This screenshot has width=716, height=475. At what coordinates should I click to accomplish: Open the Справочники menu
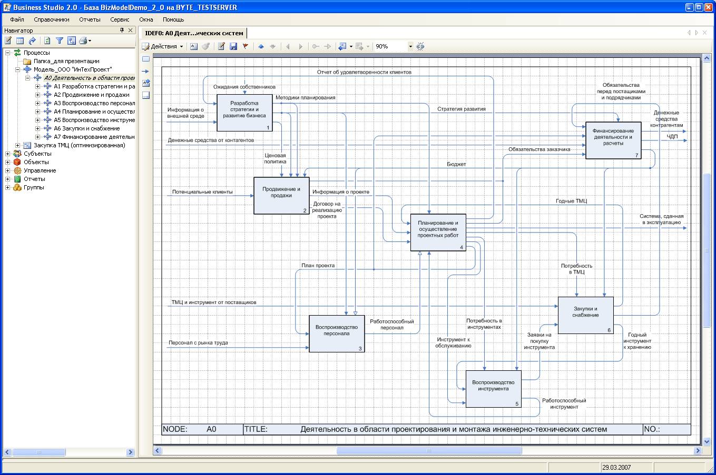point(52,19)
